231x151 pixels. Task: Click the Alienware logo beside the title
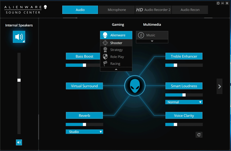45,7
